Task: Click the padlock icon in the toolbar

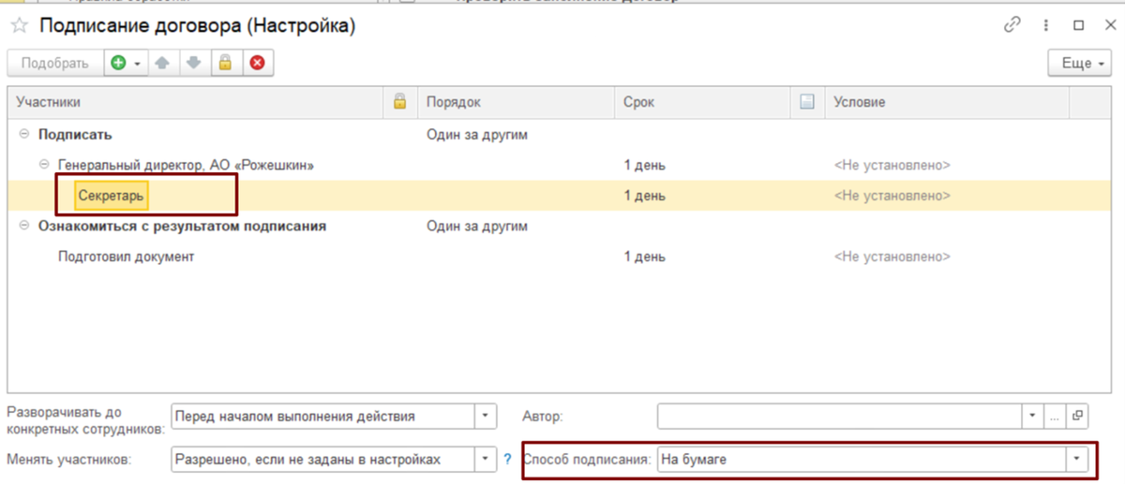Action: point(225,64)
